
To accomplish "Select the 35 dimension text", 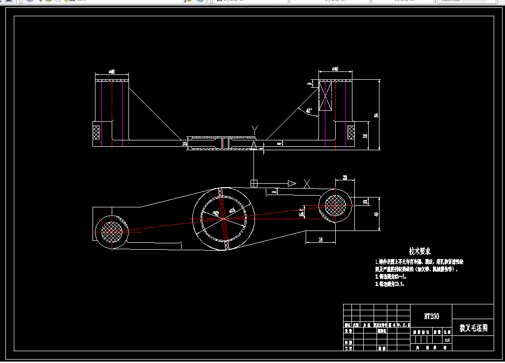I will [320, 239].
